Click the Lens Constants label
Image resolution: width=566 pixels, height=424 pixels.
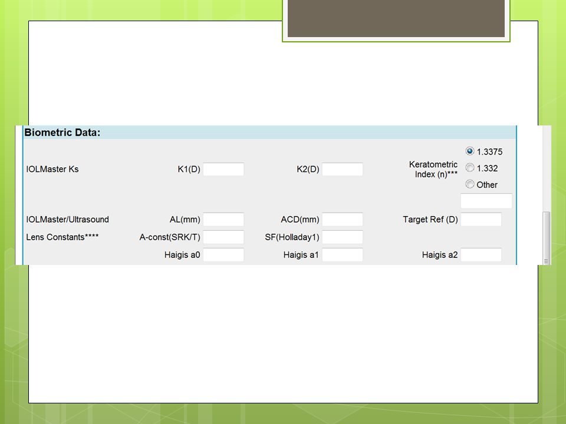pos(62,237)
